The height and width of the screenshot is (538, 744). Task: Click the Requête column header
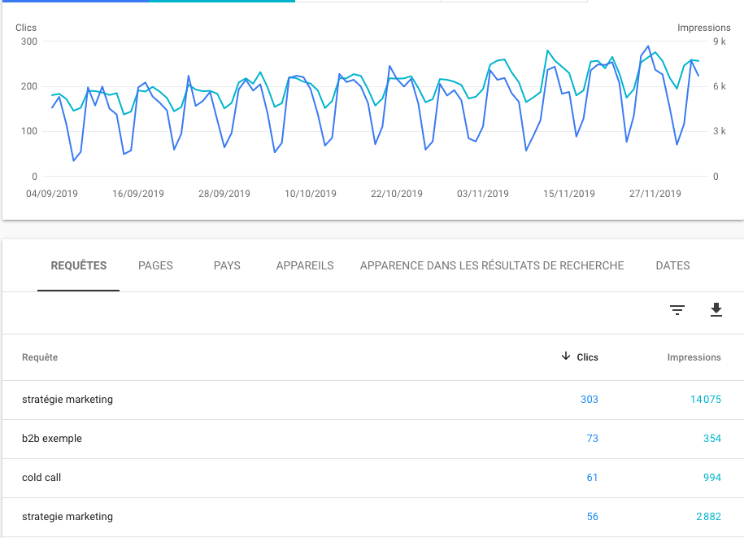coord(40,357)
